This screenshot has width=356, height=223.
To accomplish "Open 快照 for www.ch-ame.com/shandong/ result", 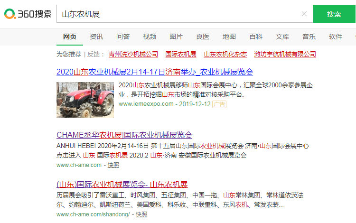I will point(141,214).
